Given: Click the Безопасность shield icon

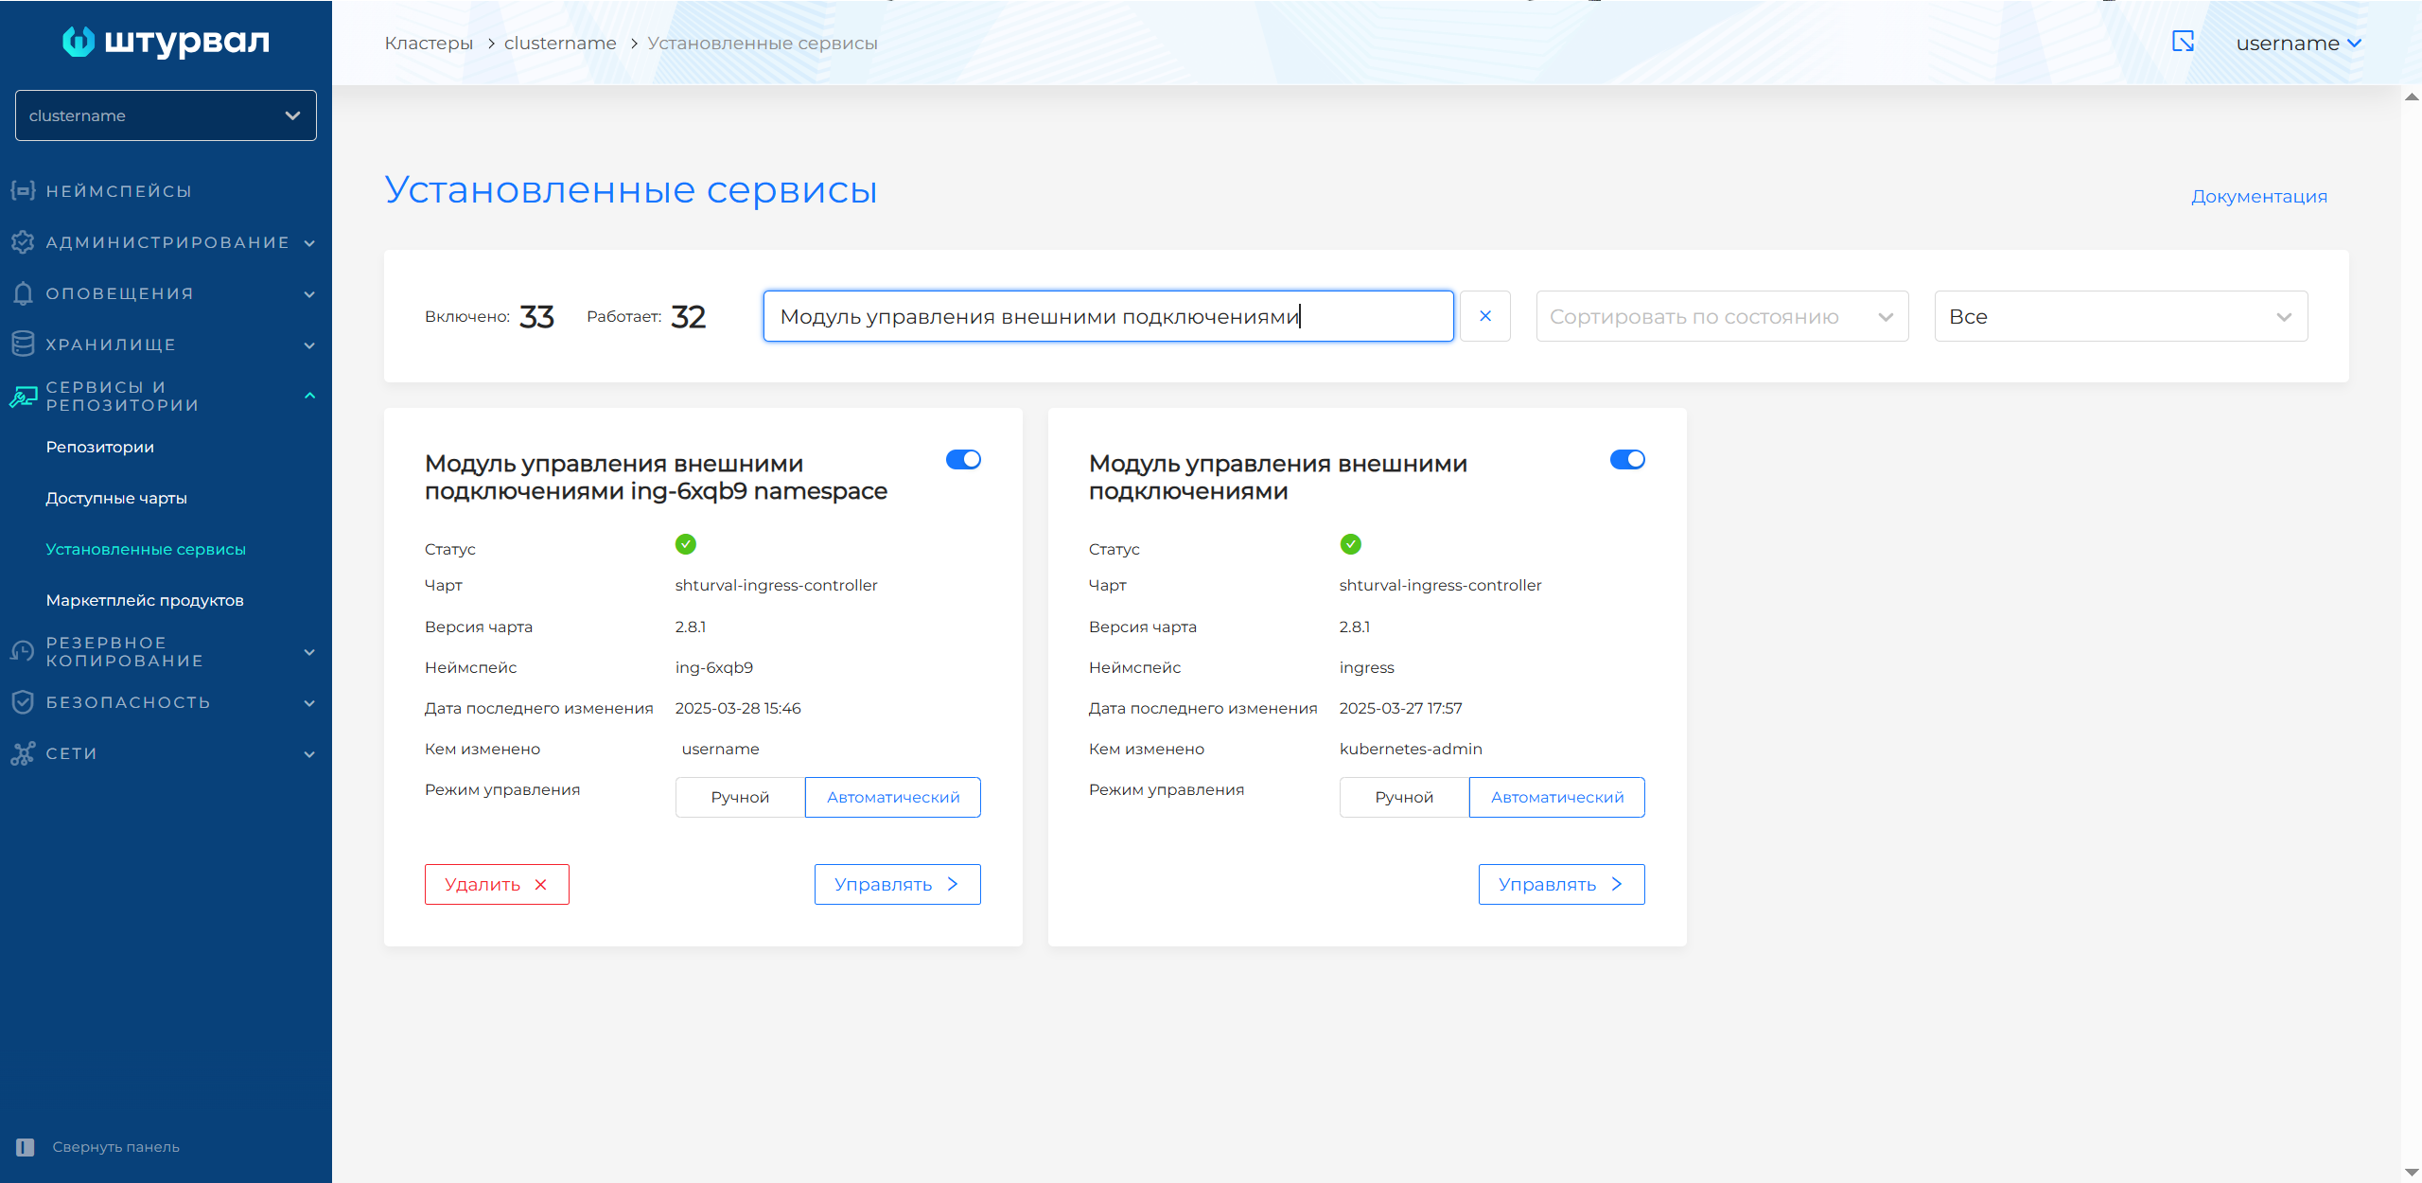Looking at the screenshot, I should [23, 702].
